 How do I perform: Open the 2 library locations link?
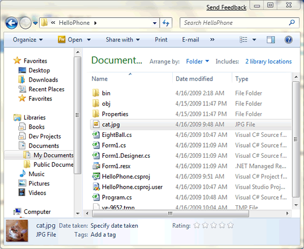pos(269,61)
